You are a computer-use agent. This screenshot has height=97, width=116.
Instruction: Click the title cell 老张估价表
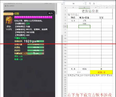coord(90,11)
